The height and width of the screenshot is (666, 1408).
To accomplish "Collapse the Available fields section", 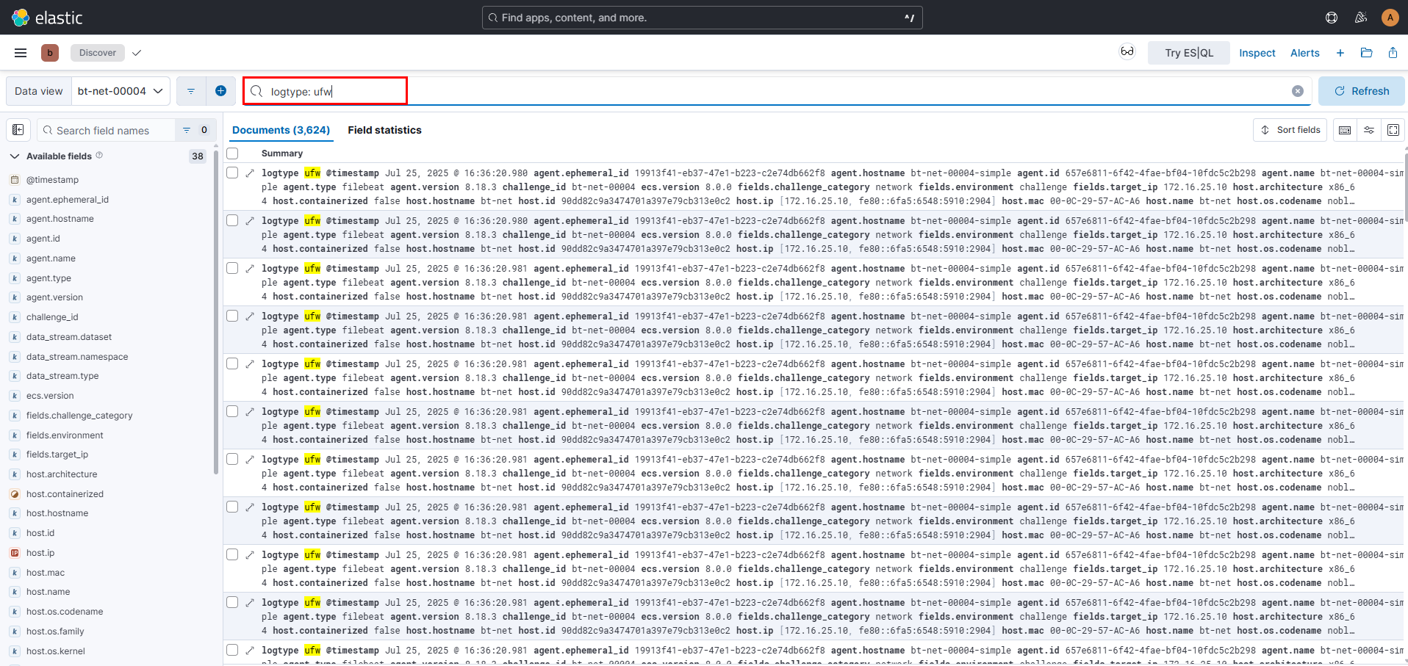I will click(14, 156).
